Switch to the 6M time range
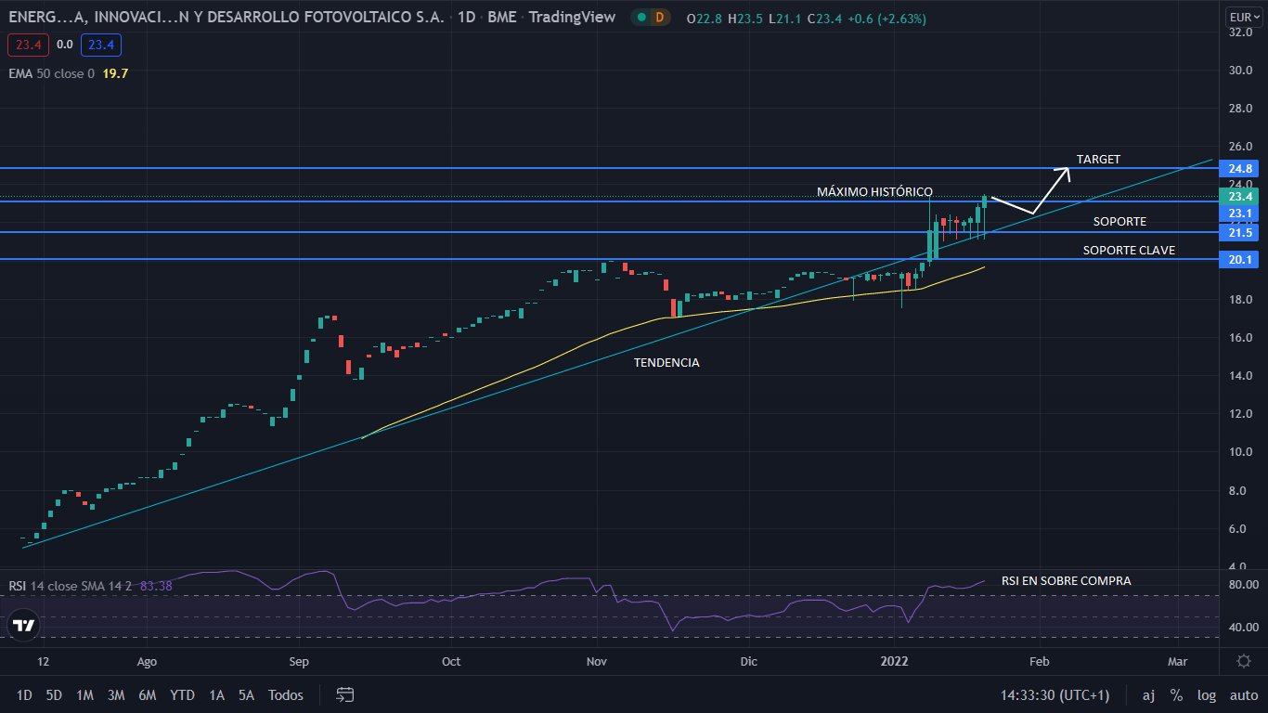 147,694
